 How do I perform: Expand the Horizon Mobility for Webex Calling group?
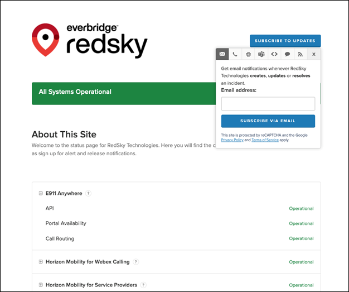(x=41, y=262)
